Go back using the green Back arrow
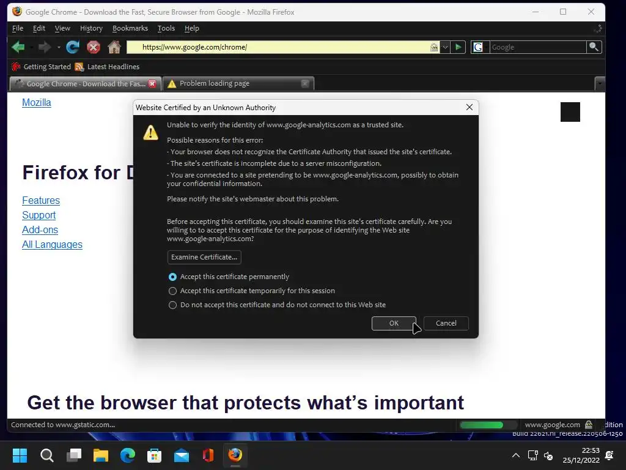Viewport: 626px width, 470px height. 18,47
